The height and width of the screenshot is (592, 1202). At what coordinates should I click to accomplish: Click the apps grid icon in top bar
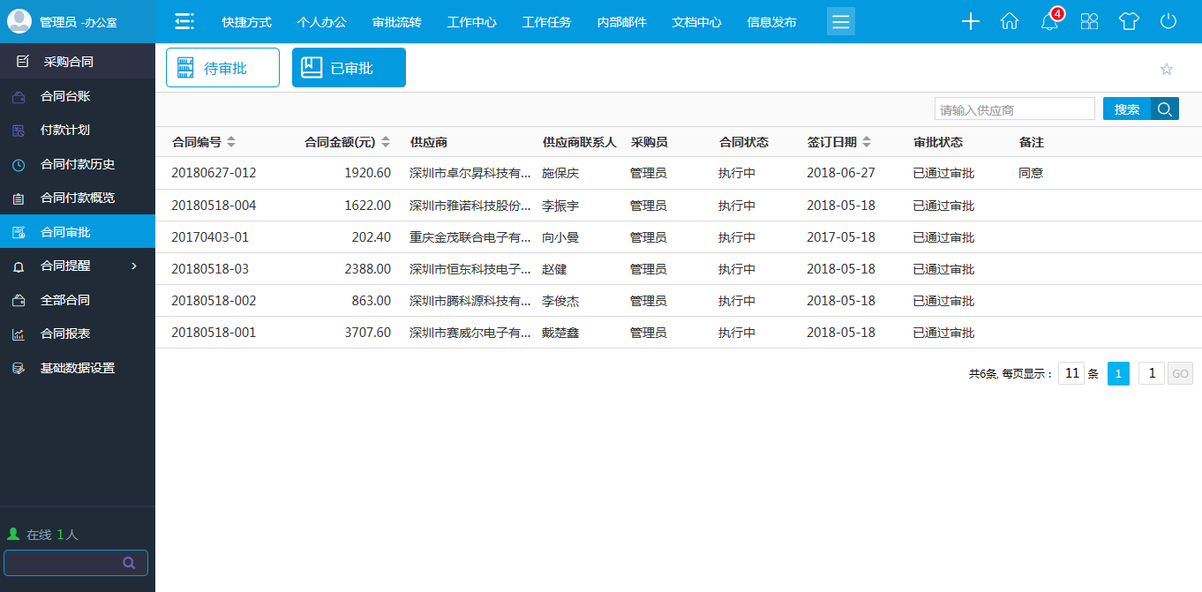pyautogui.click(x=1089, y=21)
